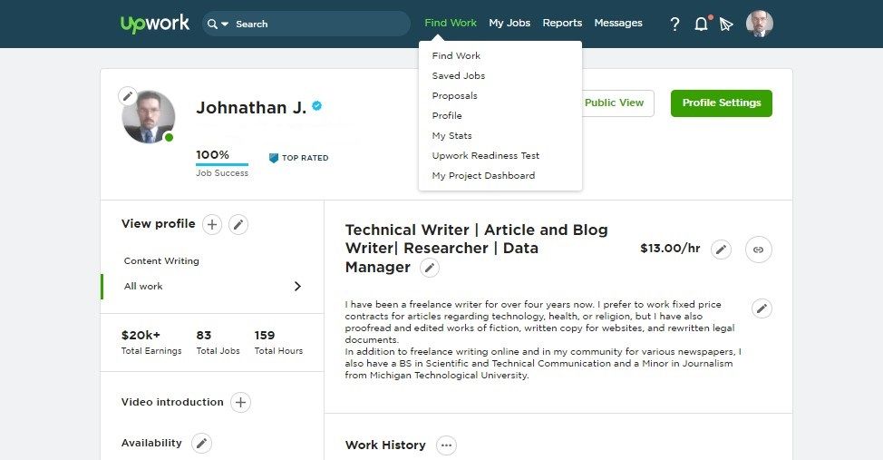The height and width of the screenshot is (460, 883).
Task: Edit the overview description pencil icon
Action: point(762,308)
